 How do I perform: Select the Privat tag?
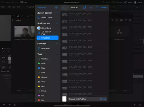click(48, 91)
